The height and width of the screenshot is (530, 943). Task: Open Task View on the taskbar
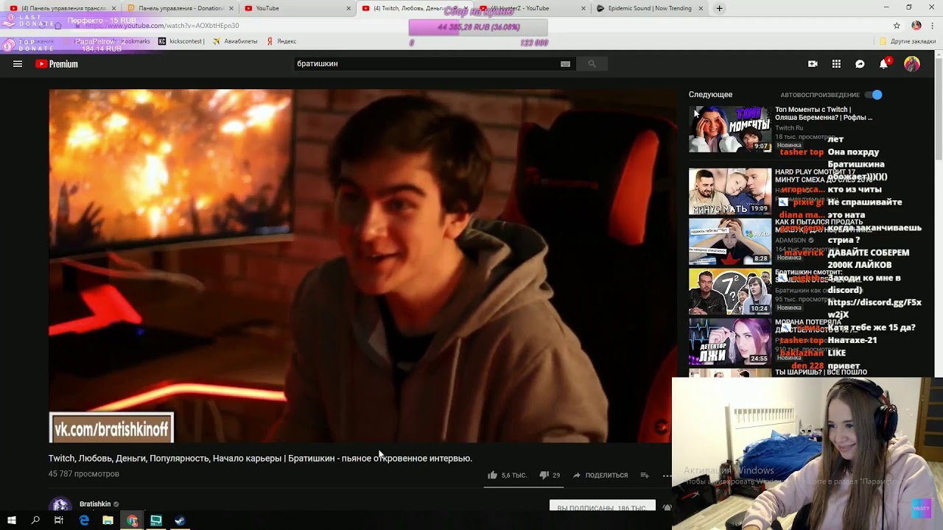[59, 520]
